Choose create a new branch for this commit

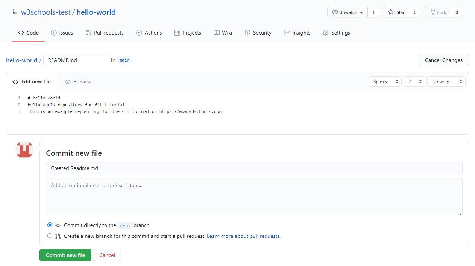[50, 236]
